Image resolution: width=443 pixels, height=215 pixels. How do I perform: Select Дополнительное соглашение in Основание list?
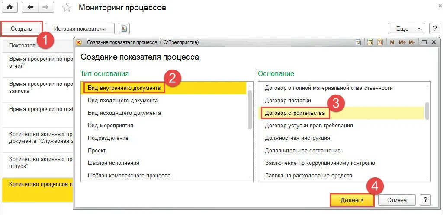click(341, 151)
